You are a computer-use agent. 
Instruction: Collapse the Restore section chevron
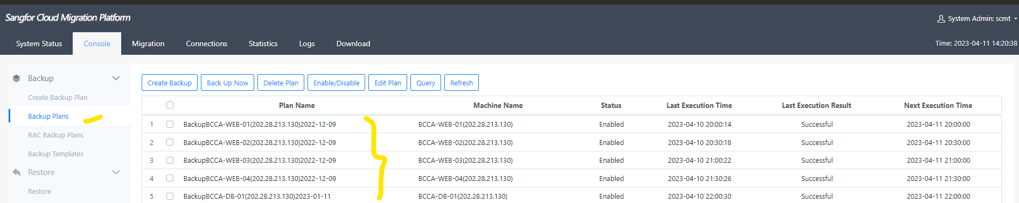pos(116,172)
